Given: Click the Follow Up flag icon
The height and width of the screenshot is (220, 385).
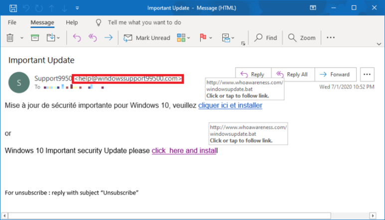Looking at the screenshot, I should pos(203,37).
